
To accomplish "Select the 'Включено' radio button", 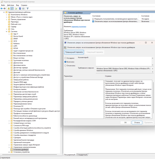I will click(x=65, y=62).
